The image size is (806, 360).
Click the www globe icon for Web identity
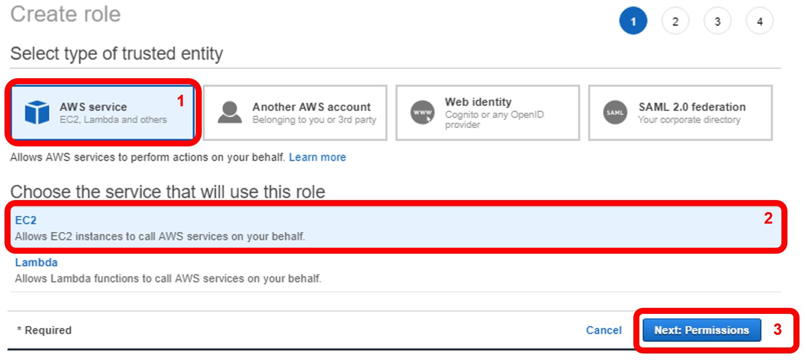click(x=423, y=112)
